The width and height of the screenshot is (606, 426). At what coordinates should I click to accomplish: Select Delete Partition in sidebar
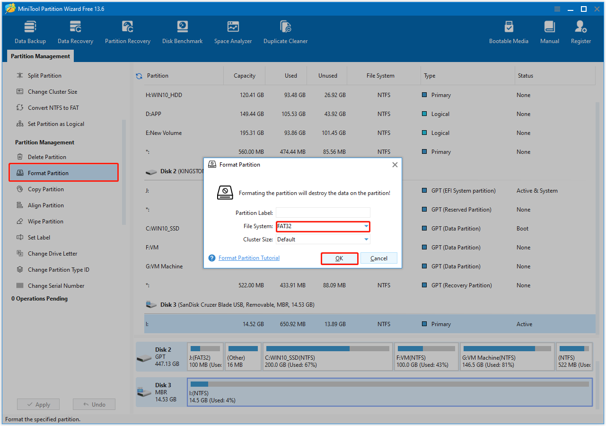pyautogui.click(x=47, y=157)
